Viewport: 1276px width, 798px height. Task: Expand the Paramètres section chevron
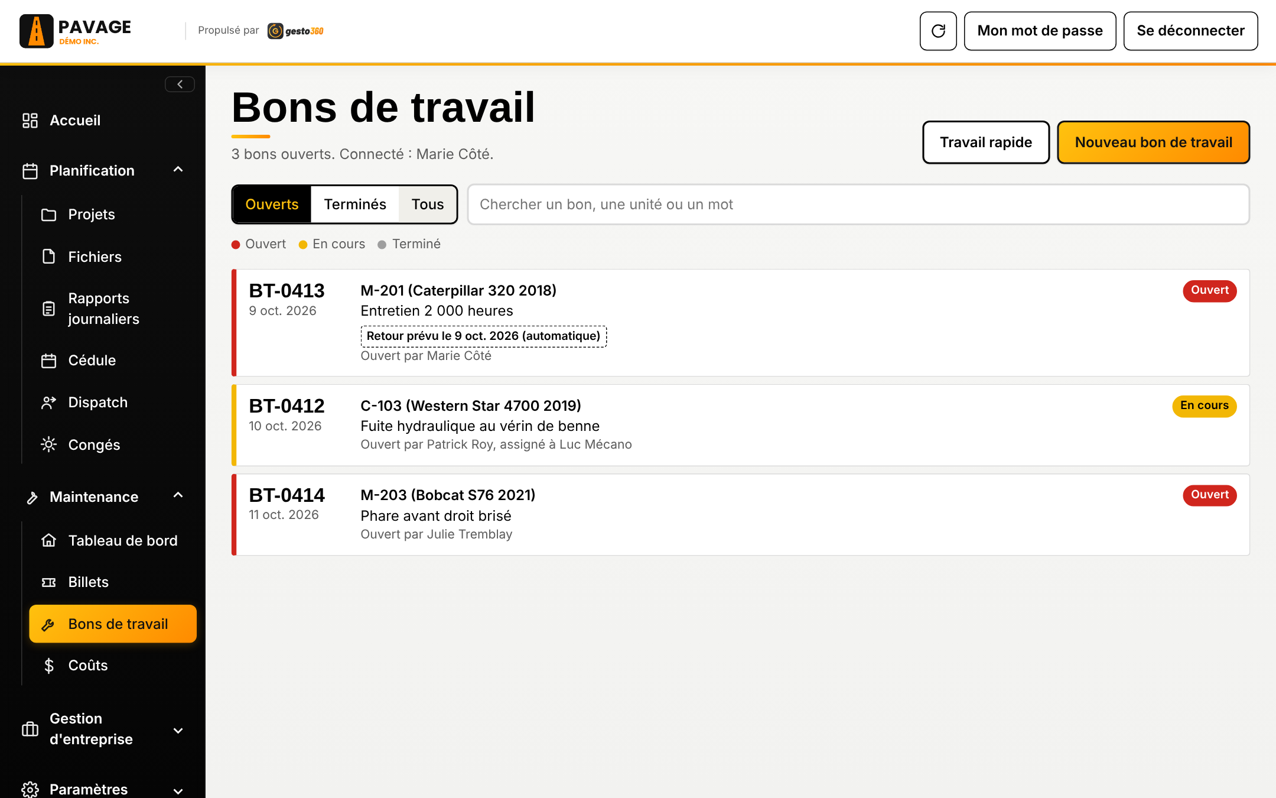click(x=178, y=791)
